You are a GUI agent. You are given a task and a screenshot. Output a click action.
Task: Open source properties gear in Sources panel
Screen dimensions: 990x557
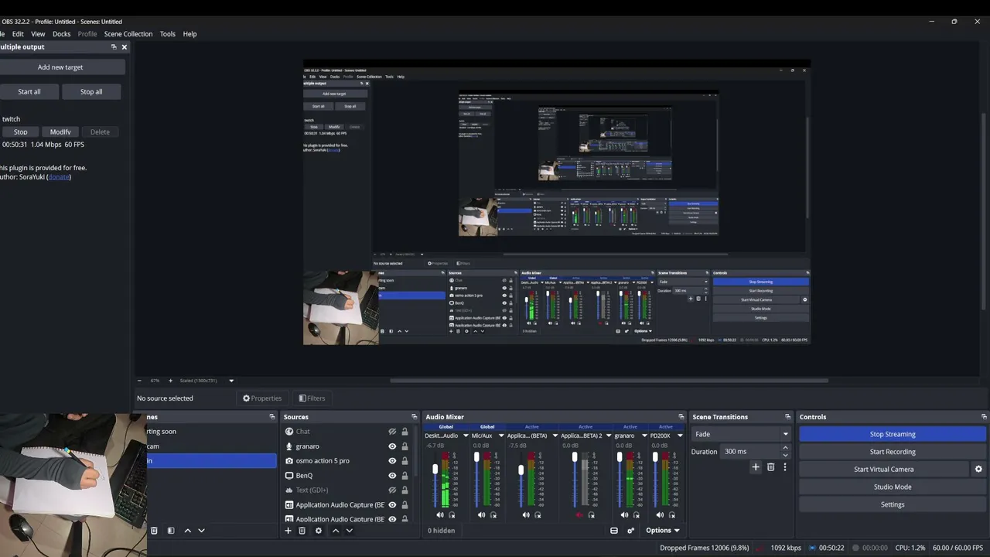point(318,531)
